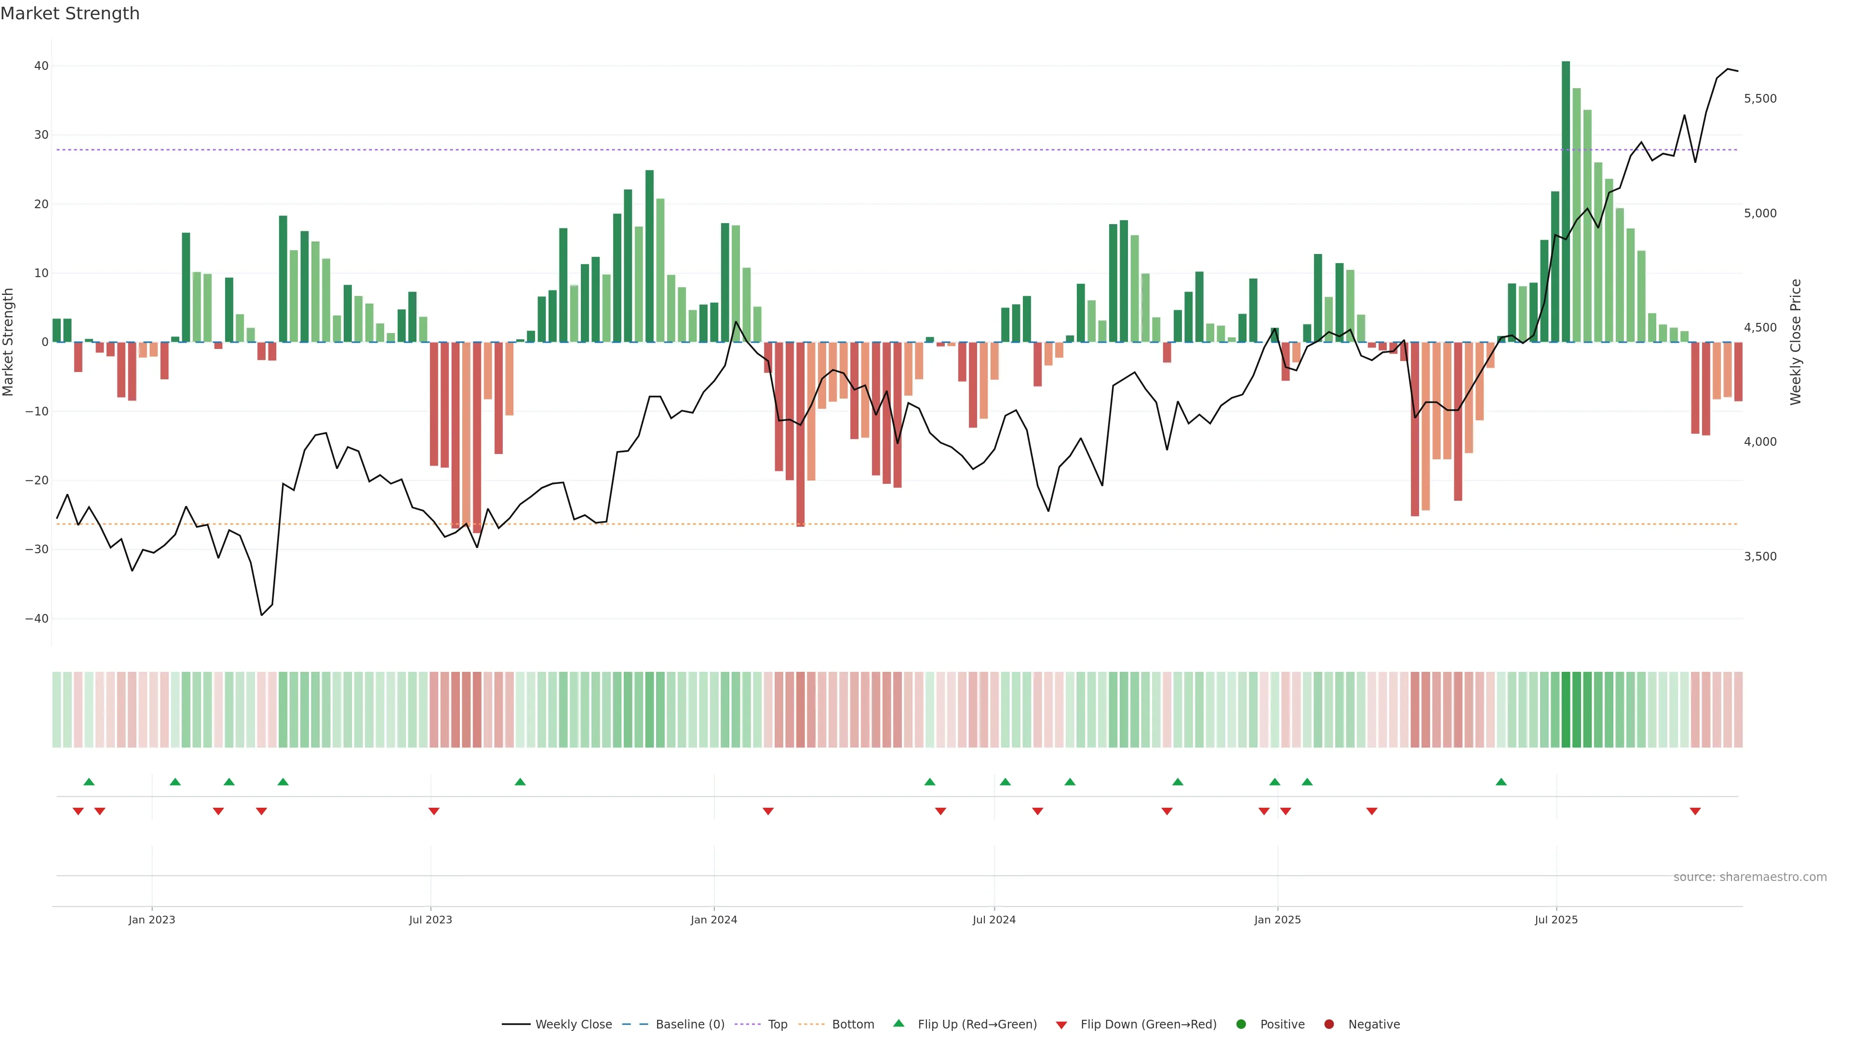
Task: Click the first green flip-up marker on left
Action: pyautogui.click(x=89, y=782)
